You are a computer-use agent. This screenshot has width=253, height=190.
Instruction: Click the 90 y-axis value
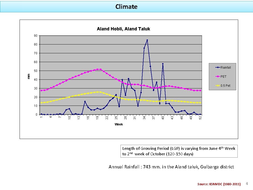tap(36, 36)
